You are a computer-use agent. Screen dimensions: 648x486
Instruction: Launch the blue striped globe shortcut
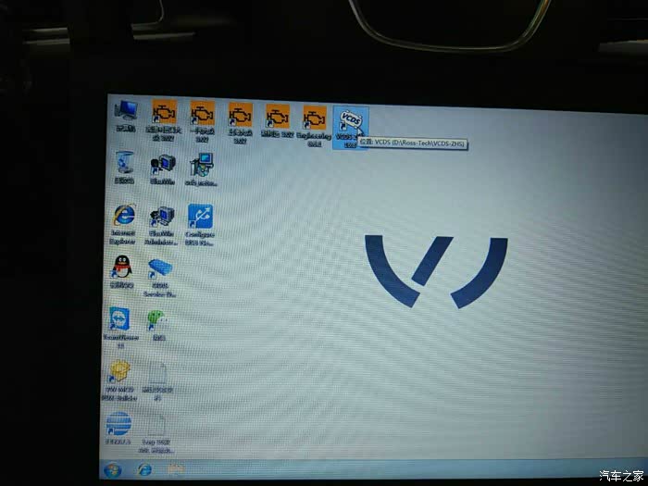click(118, 428)
